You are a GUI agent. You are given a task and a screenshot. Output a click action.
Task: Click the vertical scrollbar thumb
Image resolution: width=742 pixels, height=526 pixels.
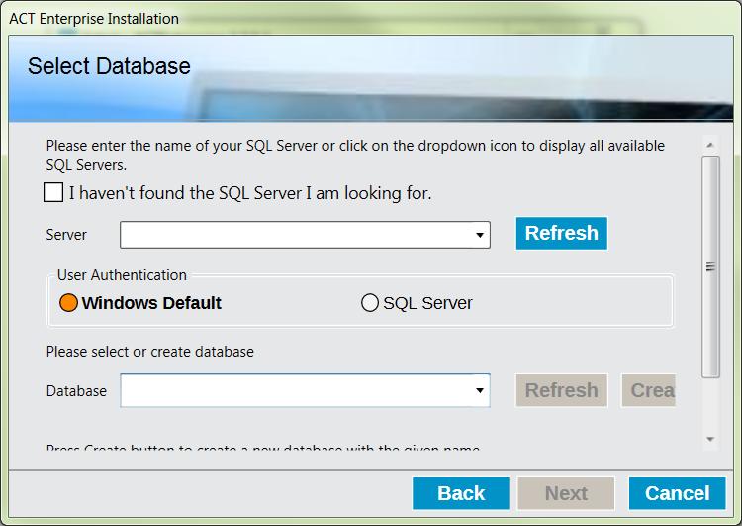(x=710, y=266)
